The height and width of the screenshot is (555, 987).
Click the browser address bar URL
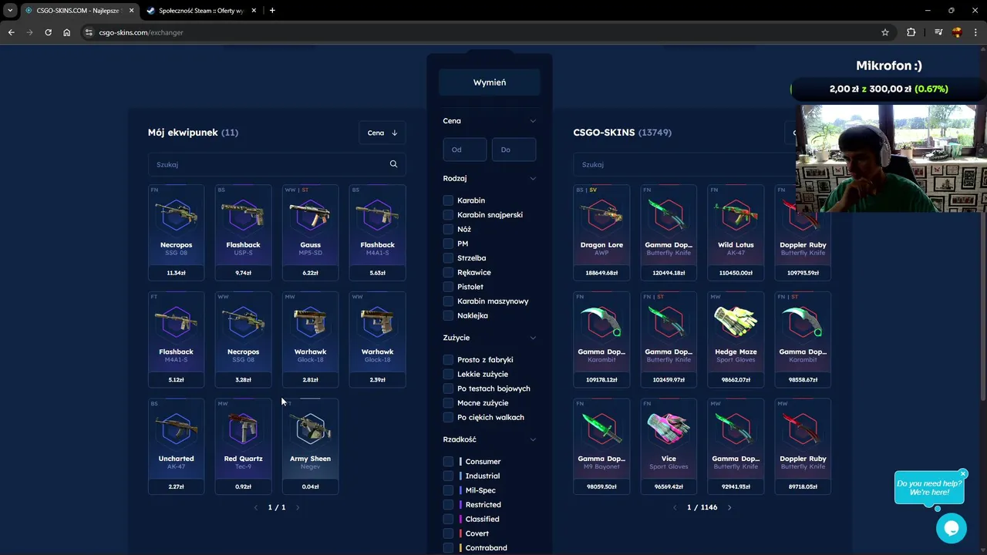point(141,32)
